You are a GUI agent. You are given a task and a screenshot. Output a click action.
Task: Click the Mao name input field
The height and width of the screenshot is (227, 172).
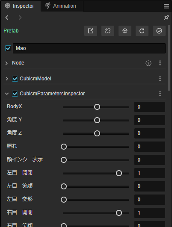click(89, 48)
